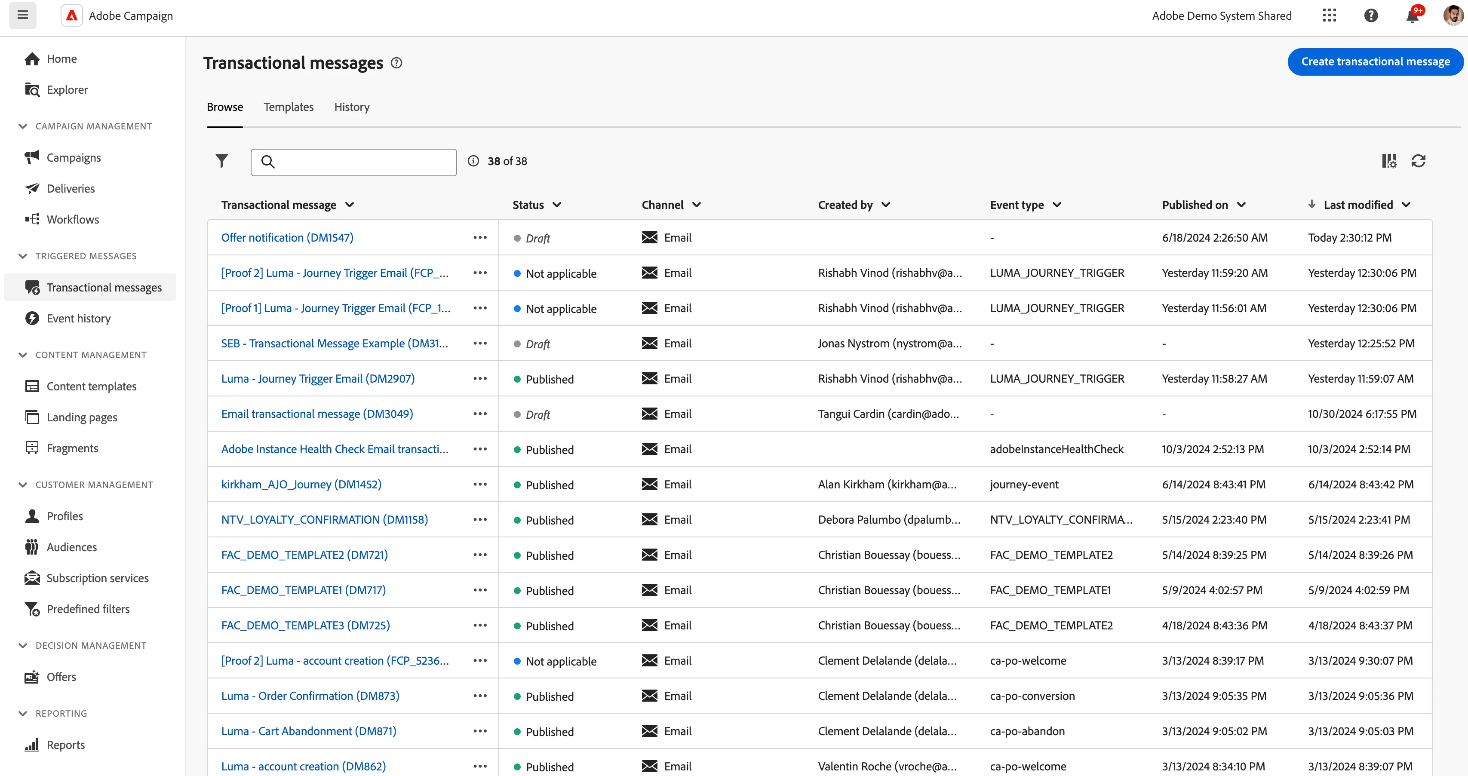Open the filter panel funnel icon
Image resolution: width=1468 pixels, height=776 pixels.
click(x=222, y=161)
